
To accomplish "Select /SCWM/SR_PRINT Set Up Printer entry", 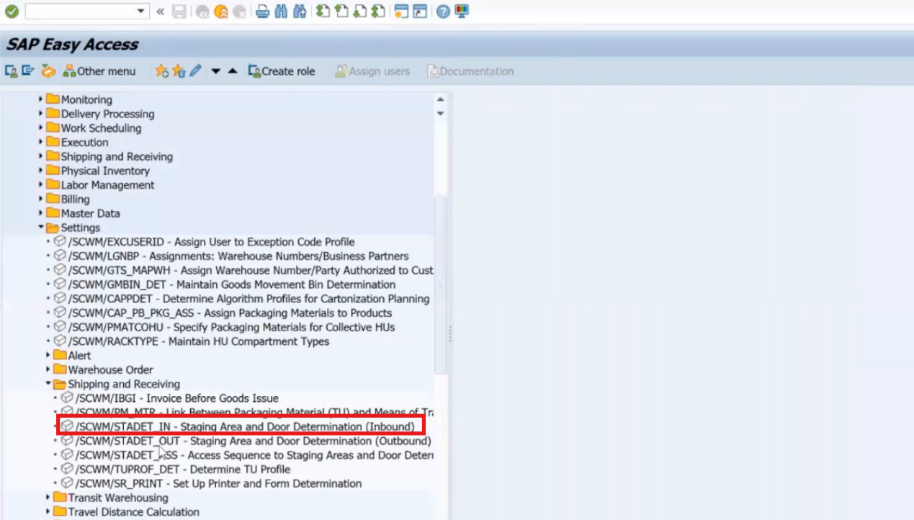I will pyautogui.click(x=212, y=483).
